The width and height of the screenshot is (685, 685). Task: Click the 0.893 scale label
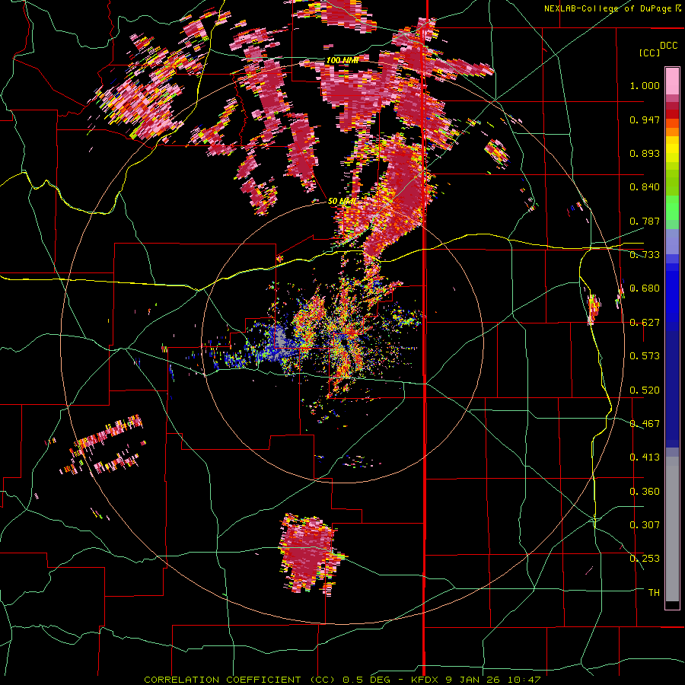[x=645, y=153]
